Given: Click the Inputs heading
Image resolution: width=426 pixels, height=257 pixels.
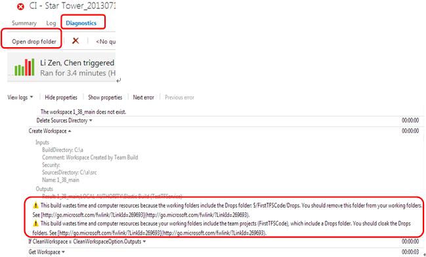Looking at the screenshot, I should pos(43,142).
